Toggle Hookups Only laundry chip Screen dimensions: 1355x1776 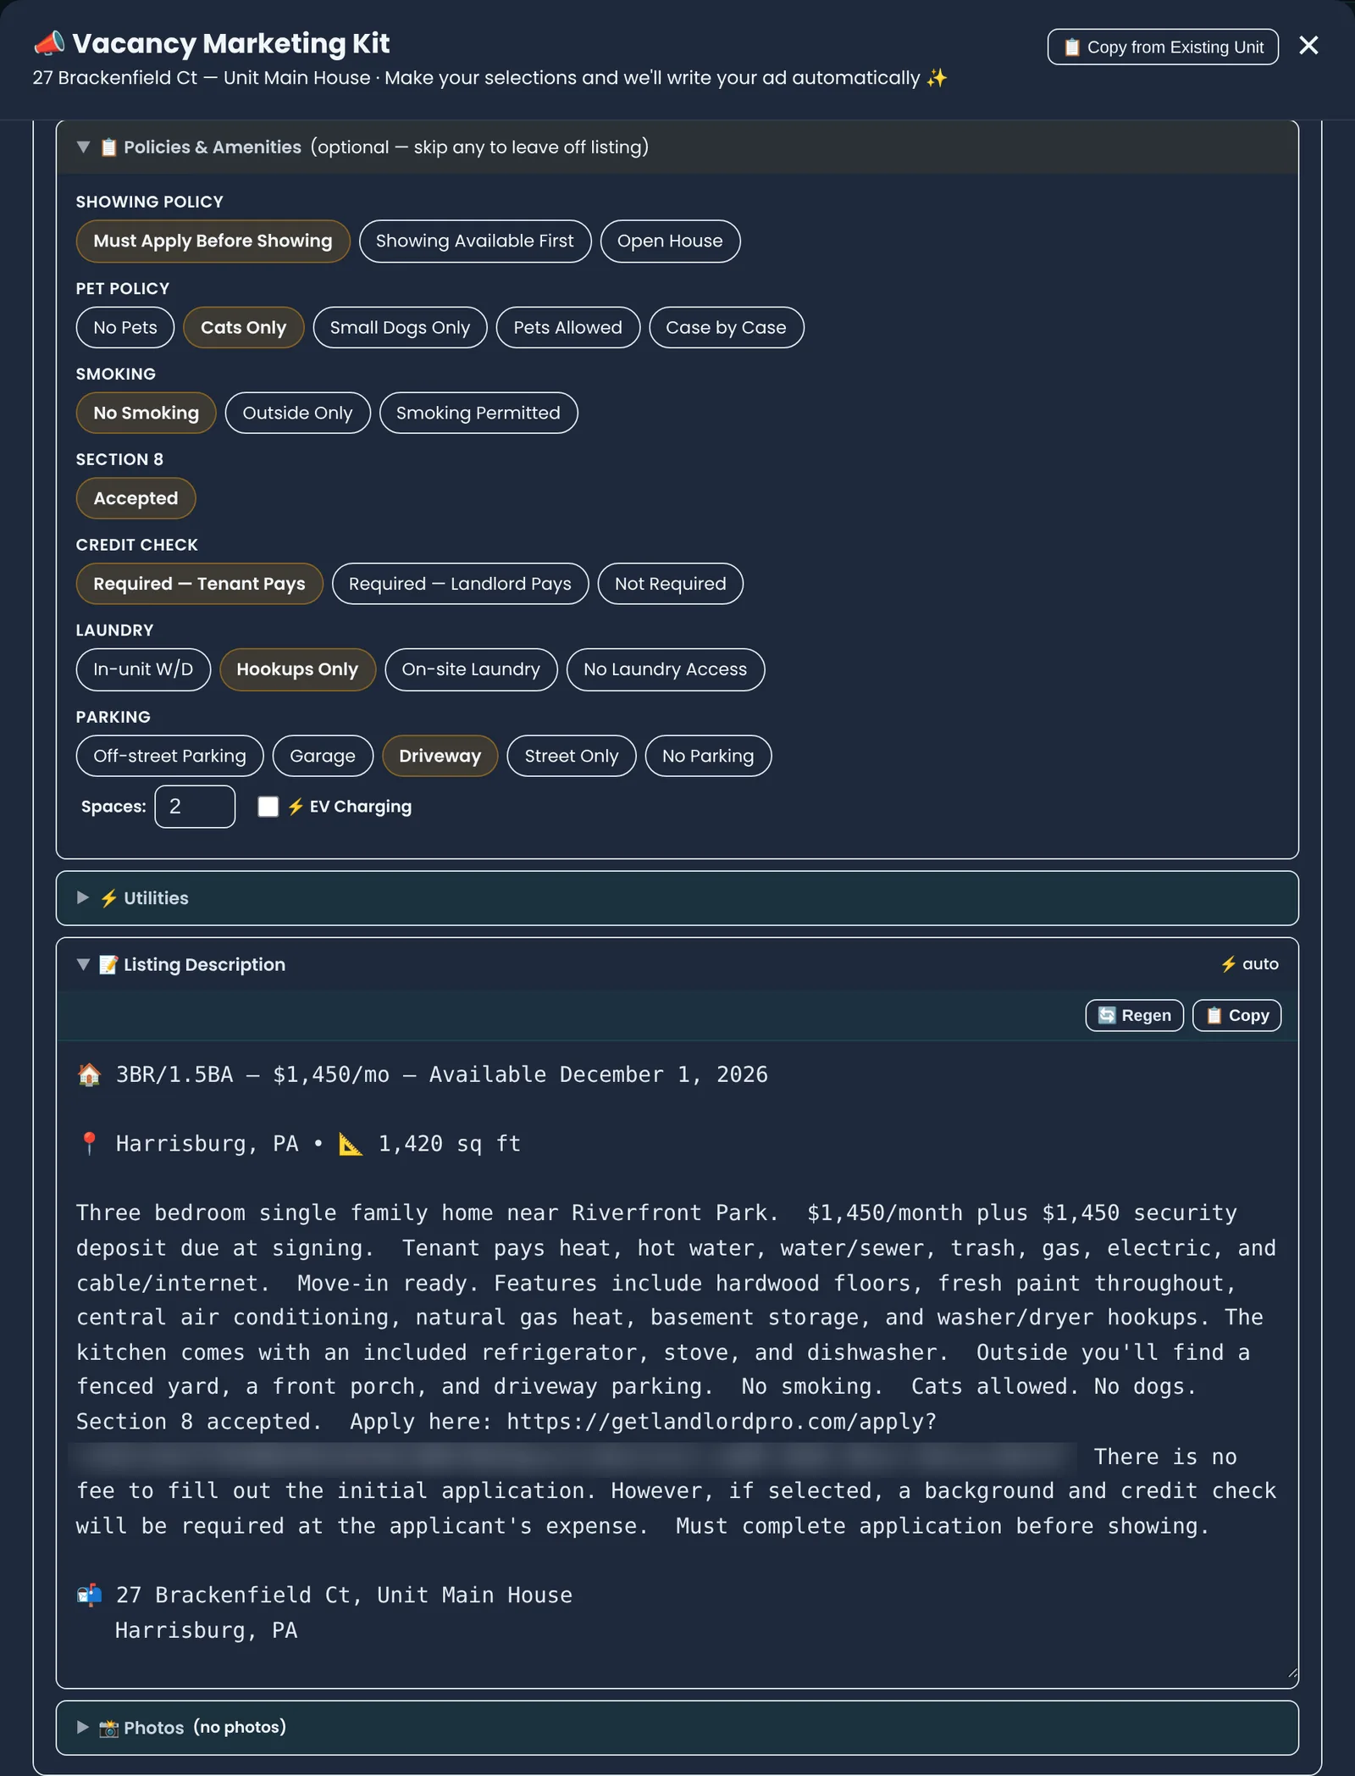(297, 669)
